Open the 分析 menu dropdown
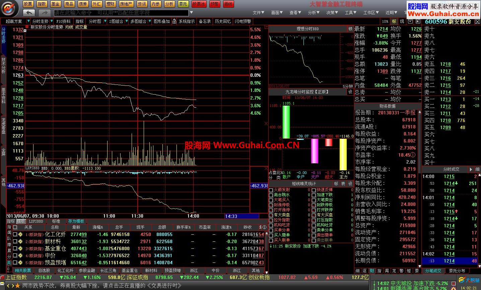Screen dimensions: 481x290 click(314, 12)
